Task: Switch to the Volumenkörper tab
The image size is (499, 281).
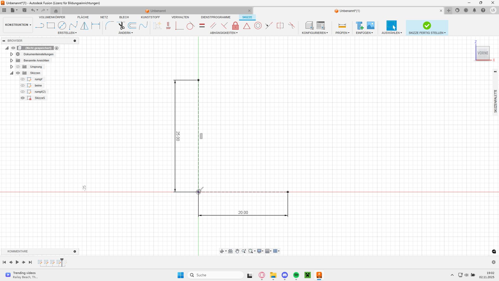Action: [x=52, y=17]
